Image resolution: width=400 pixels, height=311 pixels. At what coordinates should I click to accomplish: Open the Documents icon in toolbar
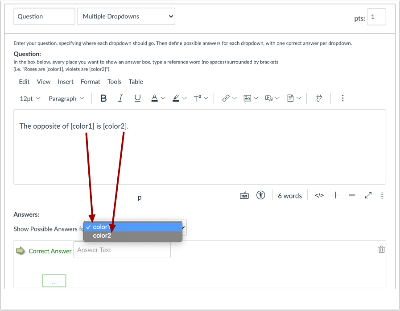[x=291, y=98]
